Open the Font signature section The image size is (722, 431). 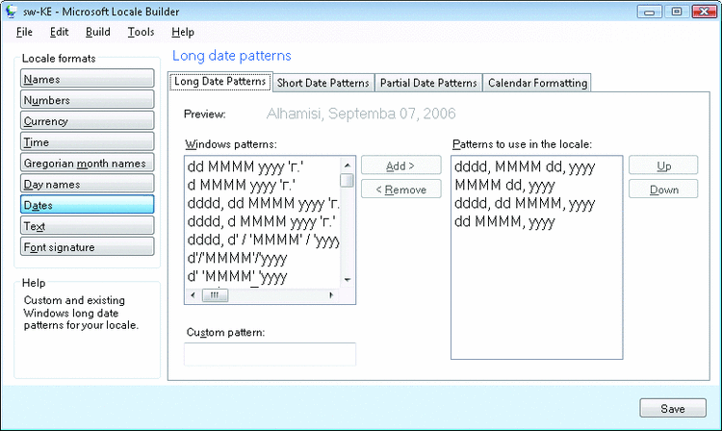click(87, 247)
